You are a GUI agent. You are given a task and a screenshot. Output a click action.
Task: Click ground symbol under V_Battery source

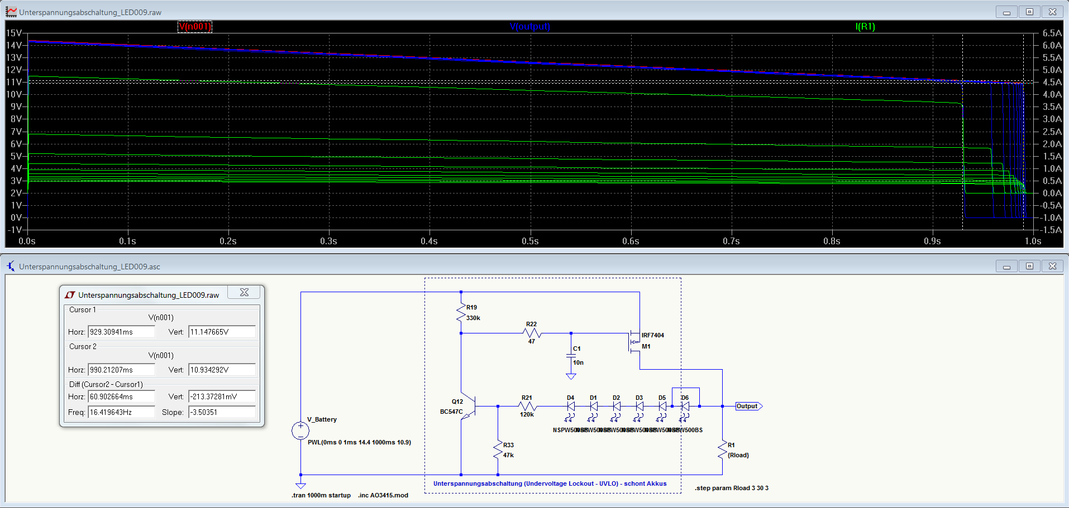(300, 486)
